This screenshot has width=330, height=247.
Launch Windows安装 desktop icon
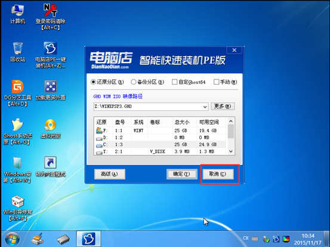[x=17, y=169]
